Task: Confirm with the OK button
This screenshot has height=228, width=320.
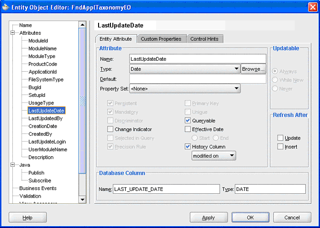Action: tap(250, 218)
